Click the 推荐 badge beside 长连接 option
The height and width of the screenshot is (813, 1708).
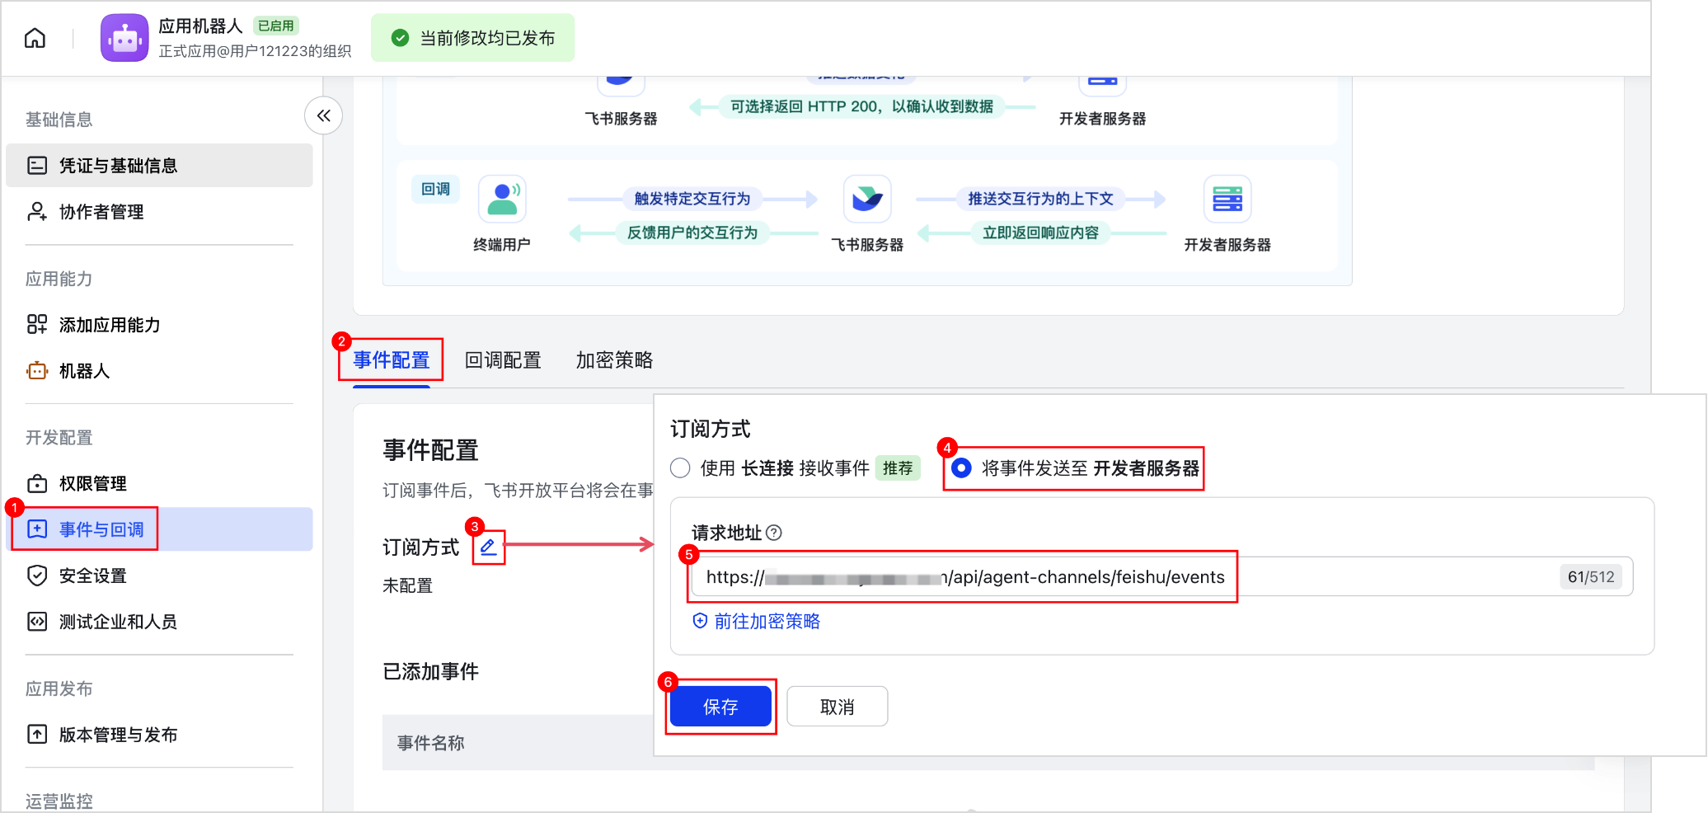click(x=898, y=468)
